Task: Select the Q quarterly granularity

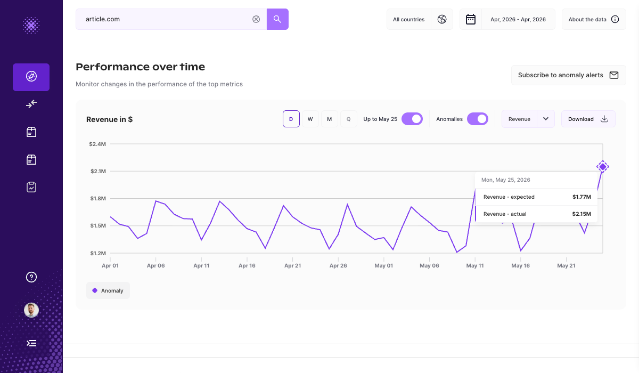Action: point(349,119)
